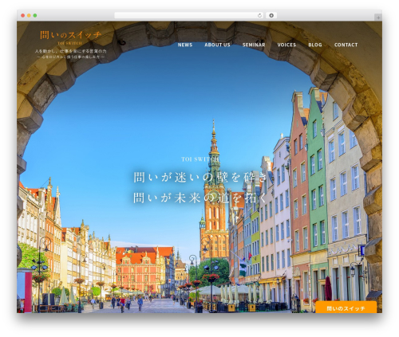The image size is (399, 337).
Task: Click the round dark icon beside the address bar
Action: tap(271, 15)
